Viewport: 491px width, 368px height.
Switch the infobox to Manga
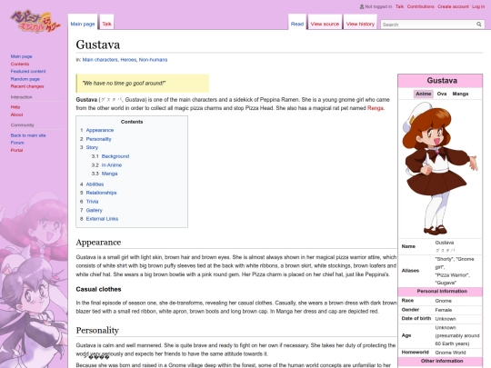[x=460, y=94]
